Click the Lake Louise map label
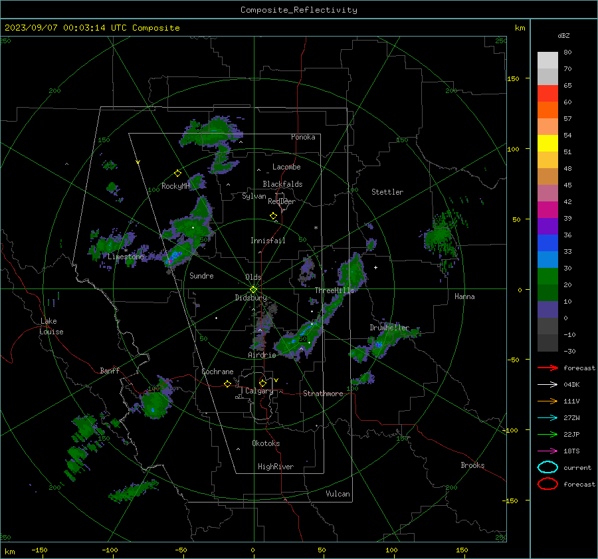The image size is (598, 559). click(51, 326)
